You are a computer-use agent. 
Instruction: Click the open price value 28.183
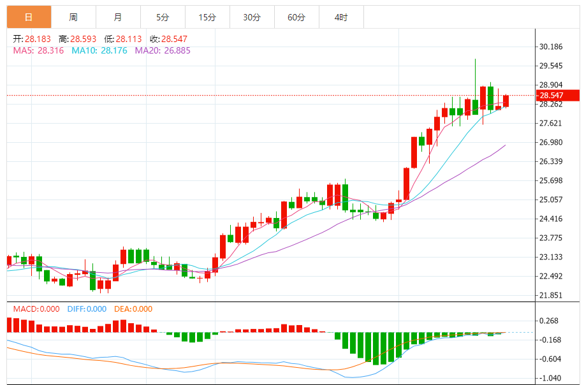coord(38,39)
